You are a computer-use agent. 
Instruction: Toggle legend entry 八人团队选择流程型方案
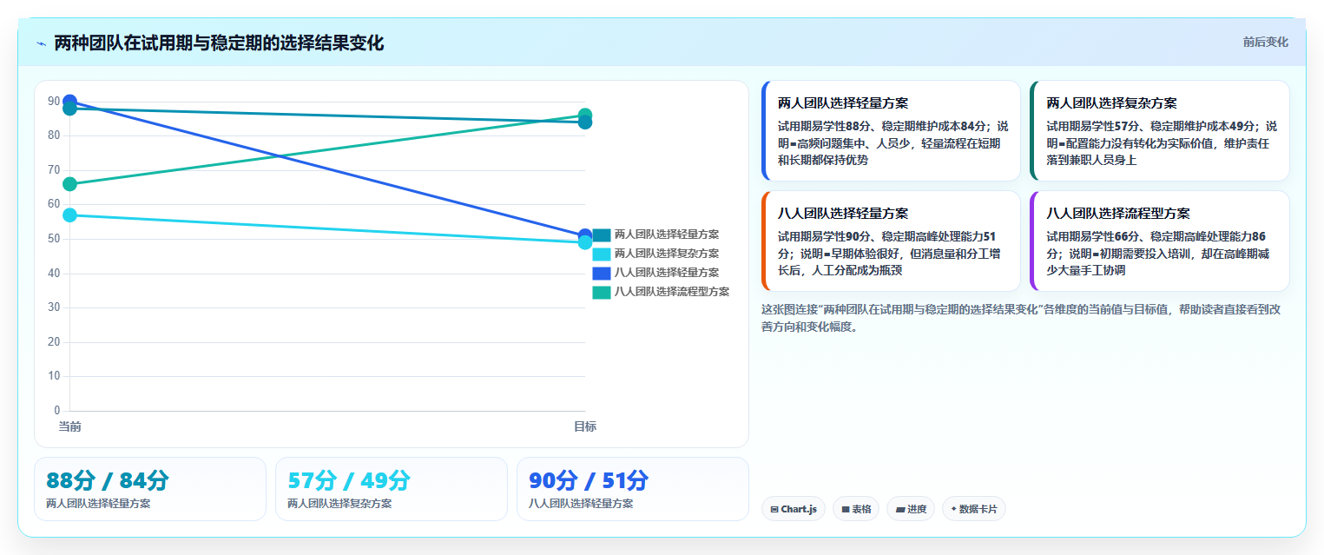(x=662, y=292)
